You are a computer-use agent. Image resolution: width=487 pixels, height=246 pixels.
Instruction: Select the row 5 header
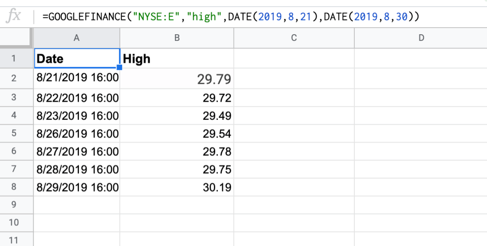tap(13, 133)
